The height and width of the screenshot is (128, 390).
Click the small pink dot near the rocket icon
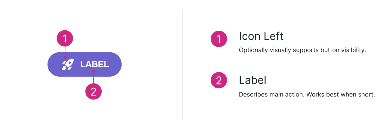click(65, 57)
